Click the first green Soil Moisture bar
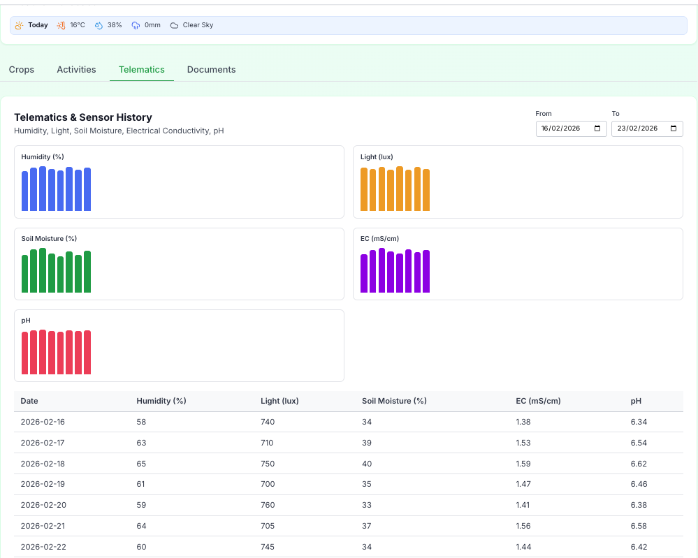Viewport: 698px width, 558px height. tap(25, 274)
